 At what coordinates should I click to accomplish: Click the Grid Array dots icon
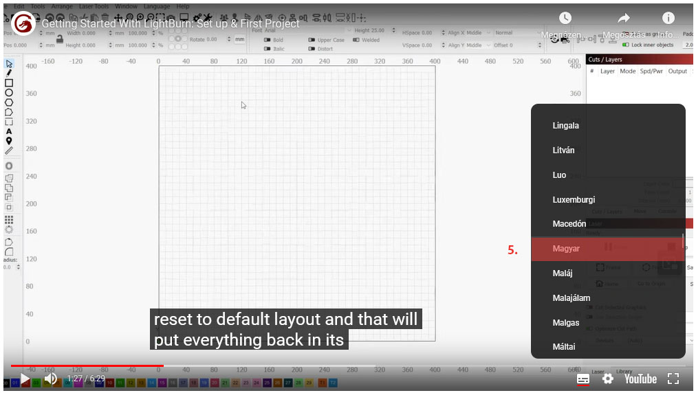coord(9,220)
